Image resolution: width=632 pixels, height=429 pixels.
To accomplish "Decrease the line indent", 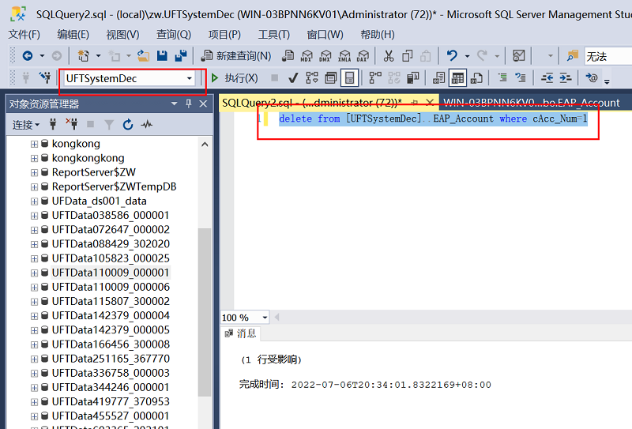I will (547, 77).
